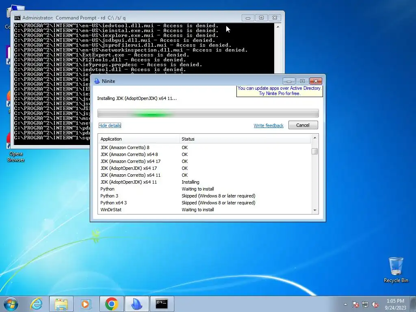Open the clock showing 1:05 PM
The width and height of the screenshot is (416, 312).
395,304
